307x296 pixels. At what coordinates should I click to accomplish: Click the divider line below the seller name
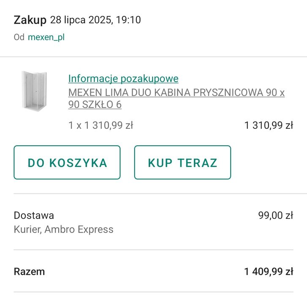tap(153, 57)
